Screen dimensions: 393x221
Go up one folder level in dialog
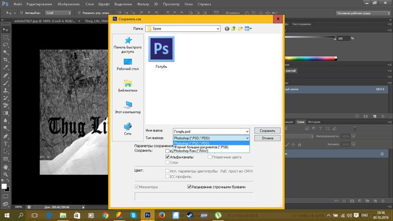(234, 28)
